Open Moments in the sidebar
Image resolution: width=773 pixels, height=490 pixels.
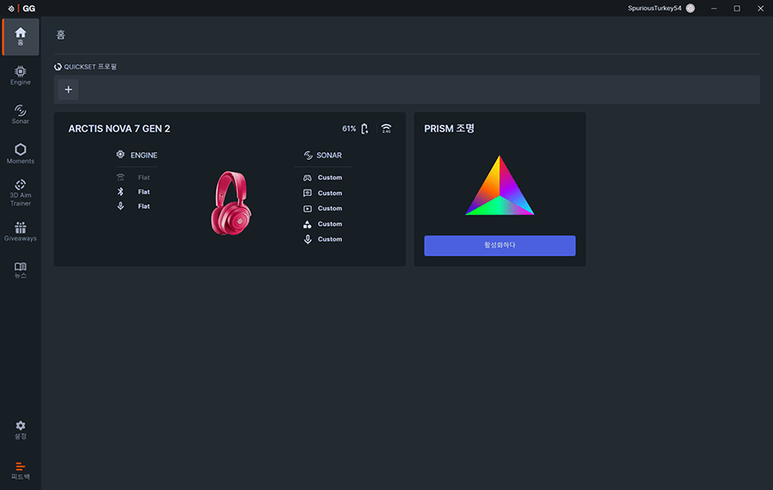click(20, 154)
